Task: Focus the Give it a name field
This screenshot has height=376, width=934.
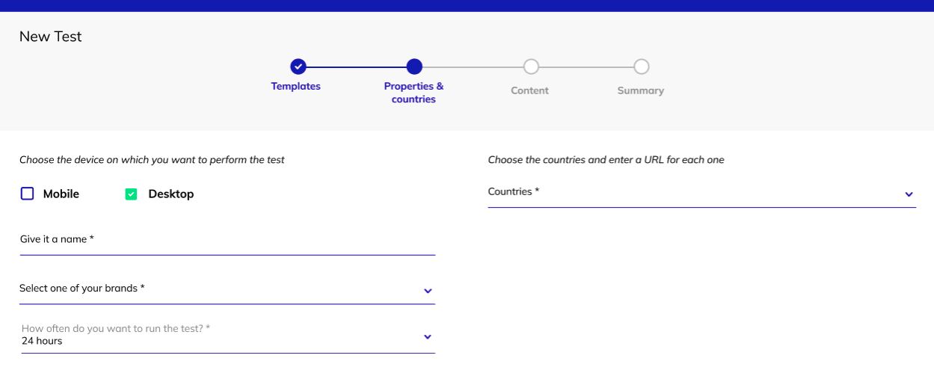Action: tap(227, 240)
